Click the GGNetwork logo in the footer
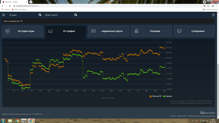 (x=207, y=113)
